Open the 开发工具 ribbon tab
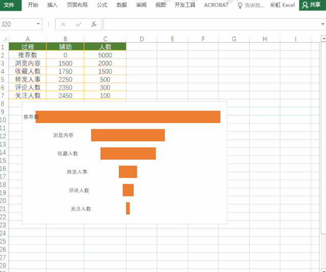Screen dimensions: 326x272 click(x=185, y=5)
